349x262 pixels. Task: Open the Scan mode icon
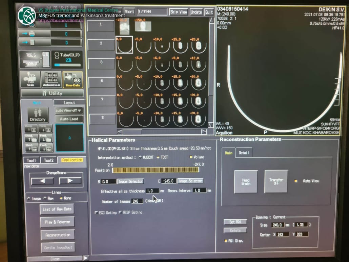(30, 80)
